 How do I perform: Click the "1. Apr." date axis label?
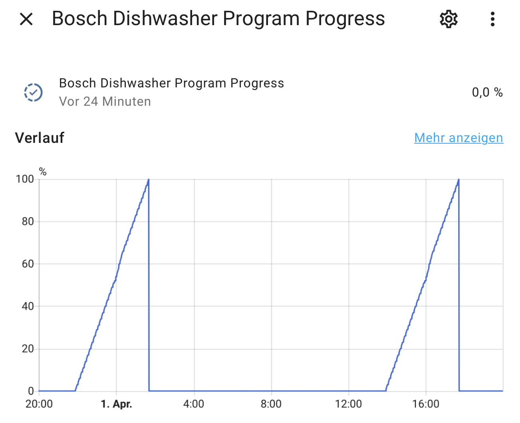(x=116, y=404)
